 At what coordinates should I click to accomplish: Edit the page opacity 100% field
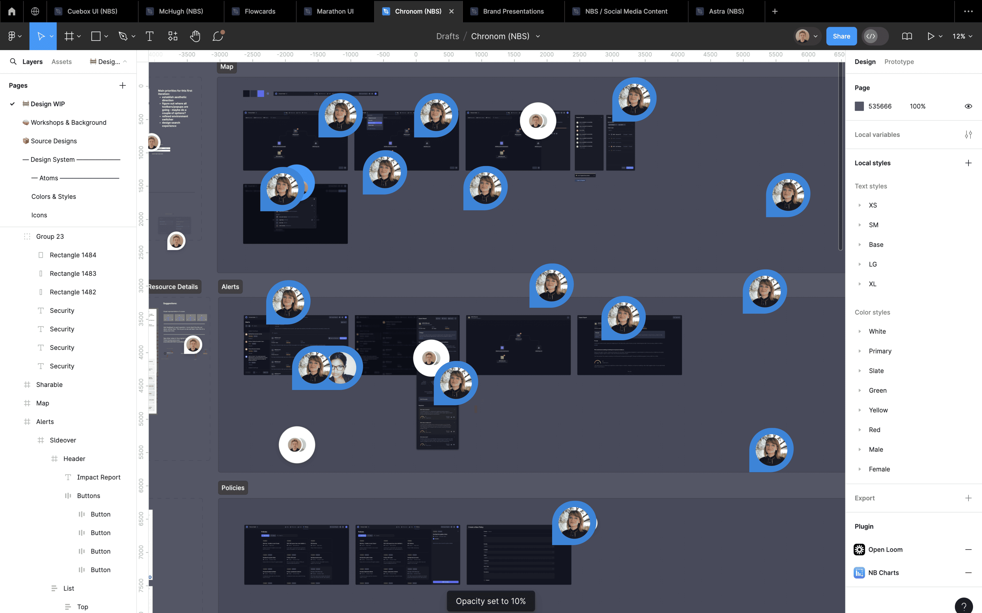[x=918, y=106]
